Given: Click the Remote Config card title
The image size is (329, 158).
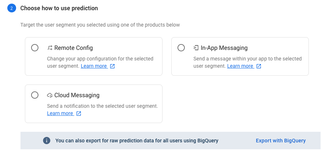Looking at the screenshot, I should pyautogui.click(x=74, y=48).
